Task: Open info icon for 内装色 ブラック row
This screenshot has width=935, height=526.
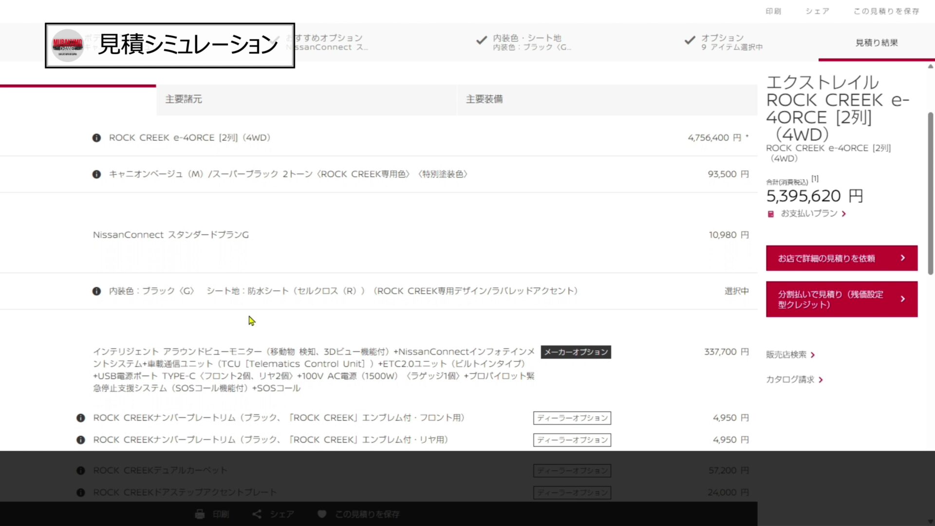Action: (96, 291)
